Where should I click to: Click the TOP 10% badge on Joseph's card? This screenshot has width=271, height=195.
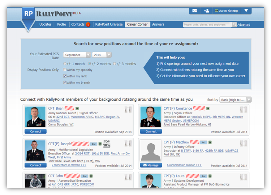tap(107, 144)
